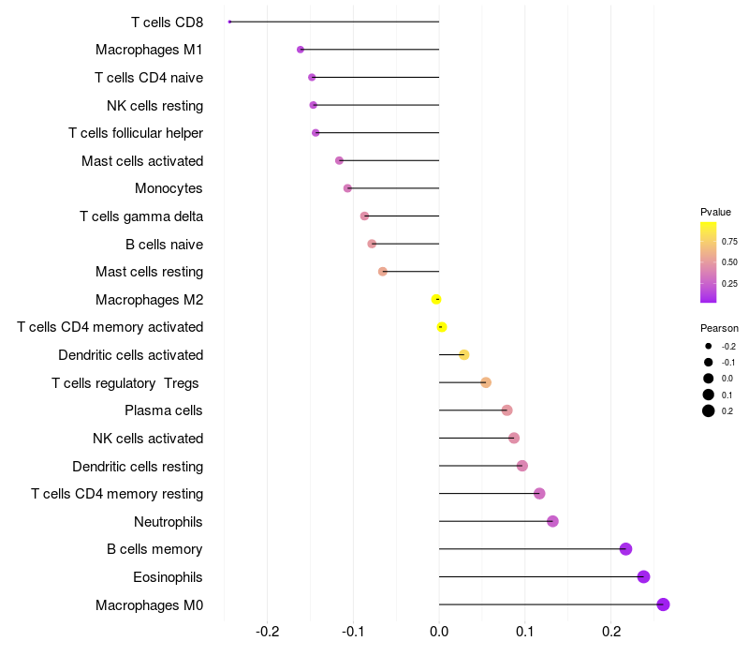Viewport: 749px width, 656px height.
Task: Select the Plasma cells axis label
Action: (x=164, y=410)
